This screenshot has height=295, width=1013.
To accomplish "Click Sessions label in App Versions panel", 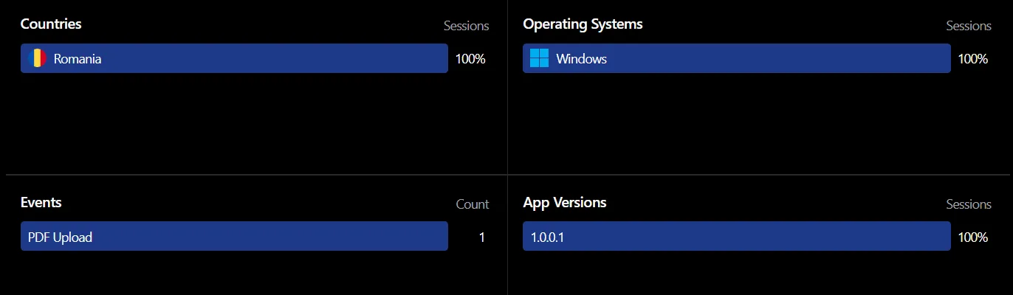I will click(969, 204).
